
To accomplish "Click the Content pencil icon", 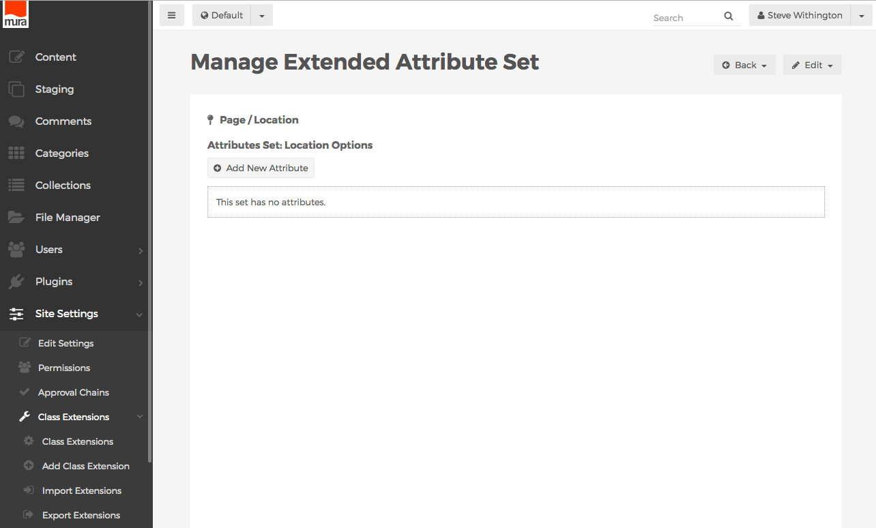I will point(16,57).
